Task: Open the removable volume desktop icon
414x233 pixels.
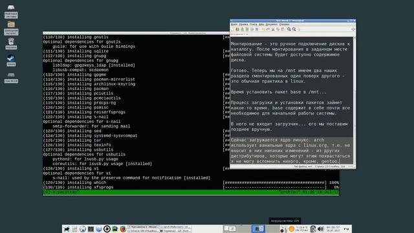Action: click(11, 78)
